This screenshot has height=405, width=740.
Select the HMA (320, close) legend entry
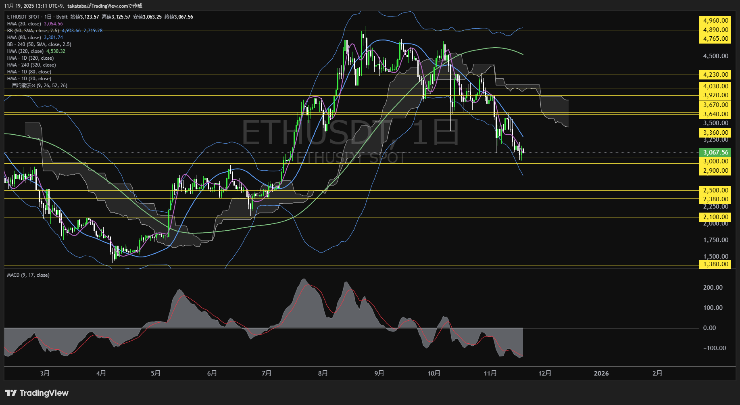[25, 51]
